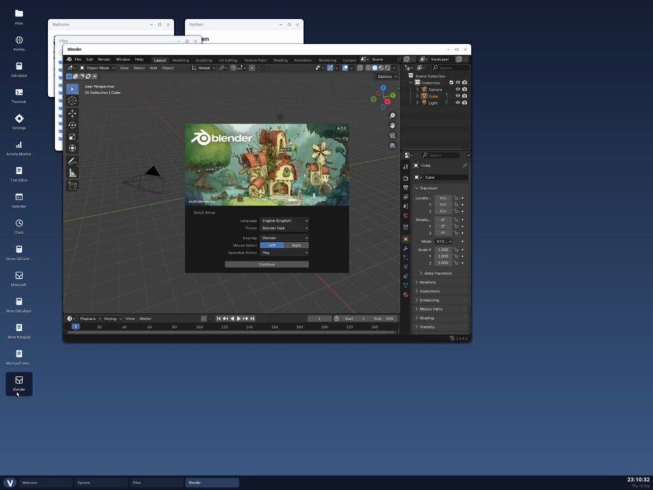The image size is (653, 490).
Task: Click the zoom magnifier viewport icon
Action: pos(392,115)
